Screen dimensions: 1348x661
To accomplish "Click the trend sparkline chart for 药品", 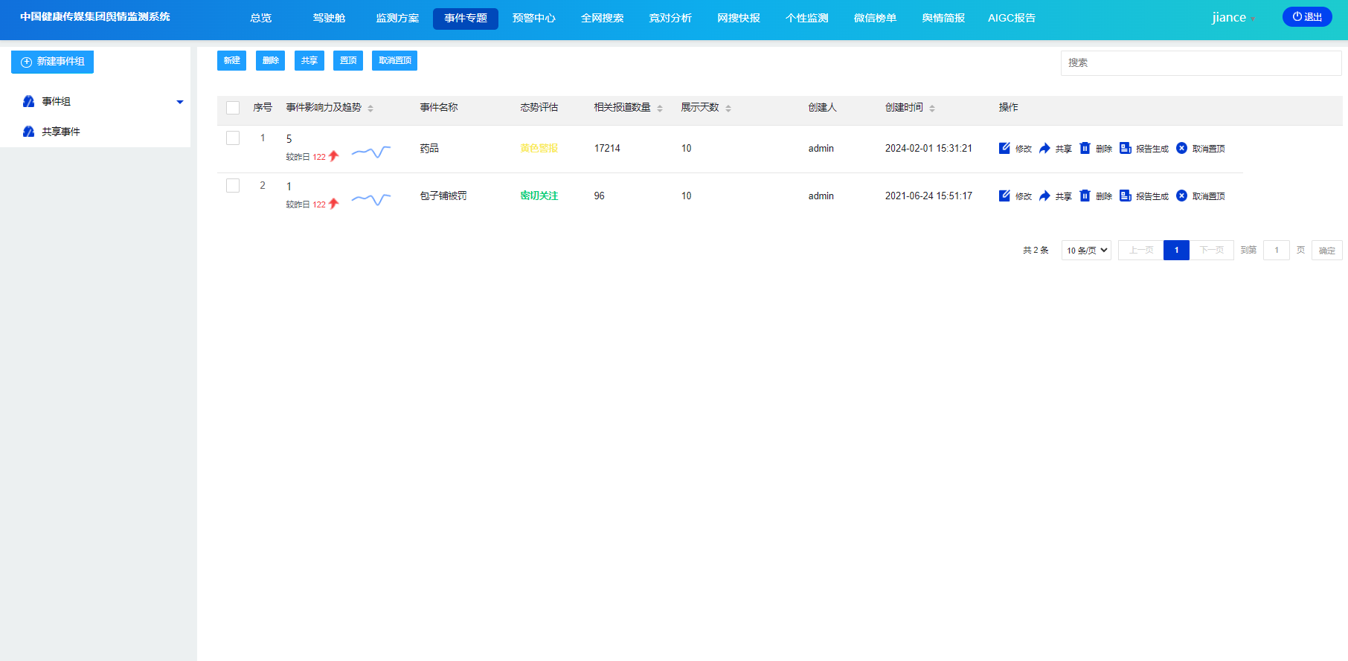I will coord(370,152).
